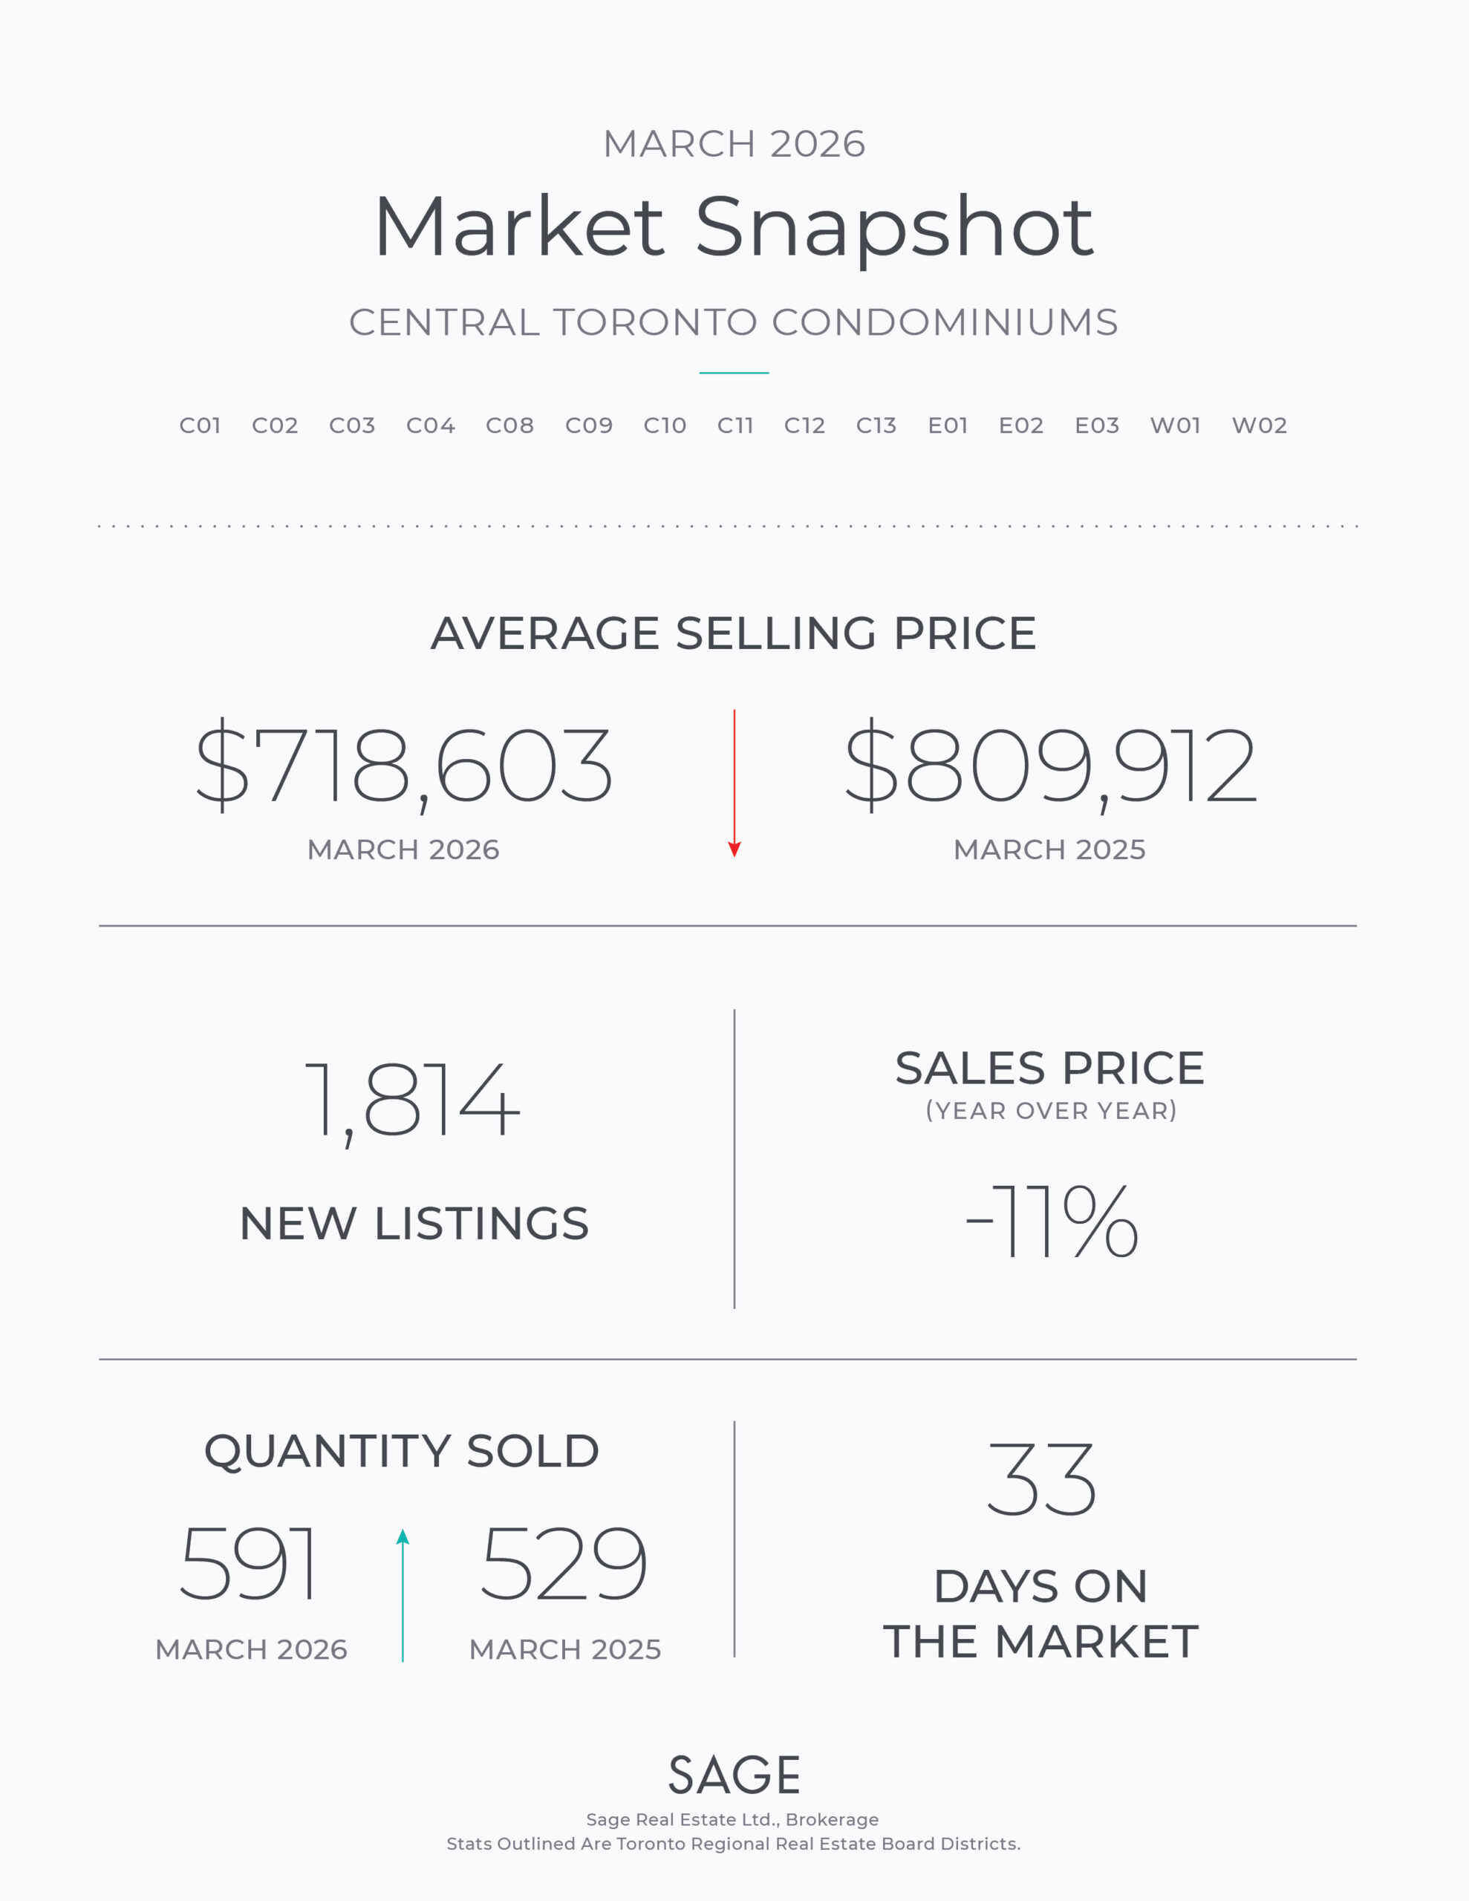This screenshot has height=1901, width=1469.
Task: Click the red downward arrow between average prices
Action: click(734, 783)
